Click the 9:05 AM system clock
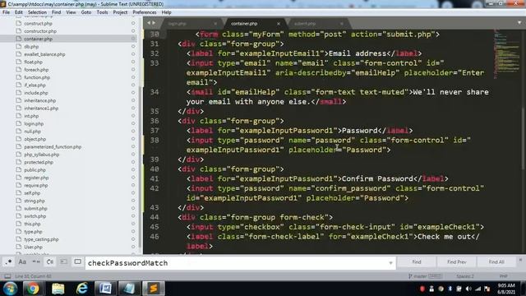The width and height of the screenshot is (526, 296). pos(506,285)
